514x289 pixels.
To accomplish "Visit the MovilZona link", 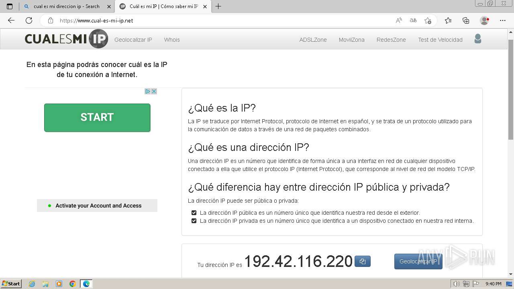I will [352, 40].
